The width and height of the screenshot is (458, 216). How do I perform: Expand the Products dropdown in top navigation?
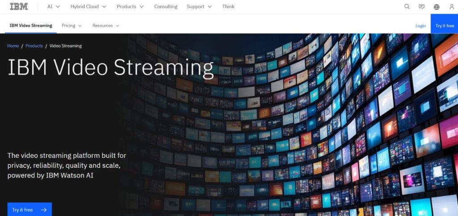tap(130, 6)
